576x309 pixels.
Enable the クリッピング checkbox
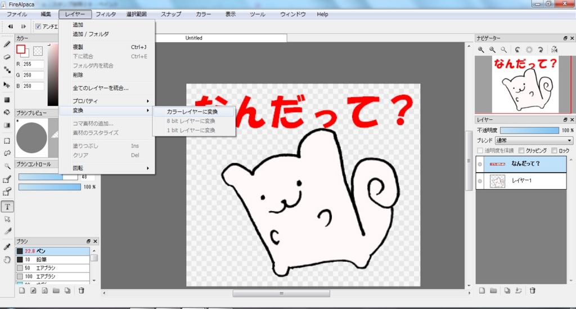tap(521, 151)
